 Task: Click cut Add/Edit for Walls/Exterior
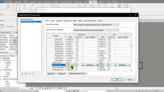[122, 65]
